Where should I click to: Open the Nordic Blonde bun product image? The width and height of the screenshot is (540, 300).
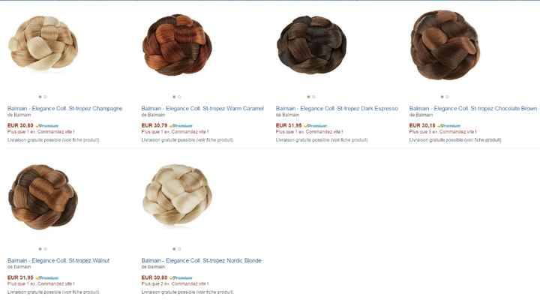pos(177,194)
